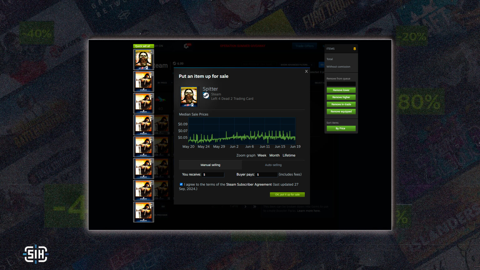
Task: Remove the Left 4 Dead 2 card from queue
Action: [x=151, y=52]
